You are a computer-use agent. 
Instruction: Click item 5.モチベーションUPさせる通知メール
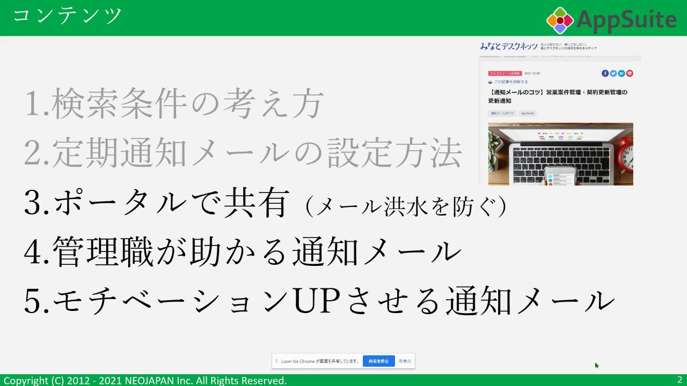320,301
